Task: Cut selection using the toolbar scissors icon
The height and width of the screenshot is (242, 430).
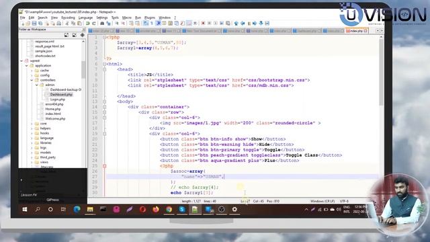Action: tap(67, 24)
